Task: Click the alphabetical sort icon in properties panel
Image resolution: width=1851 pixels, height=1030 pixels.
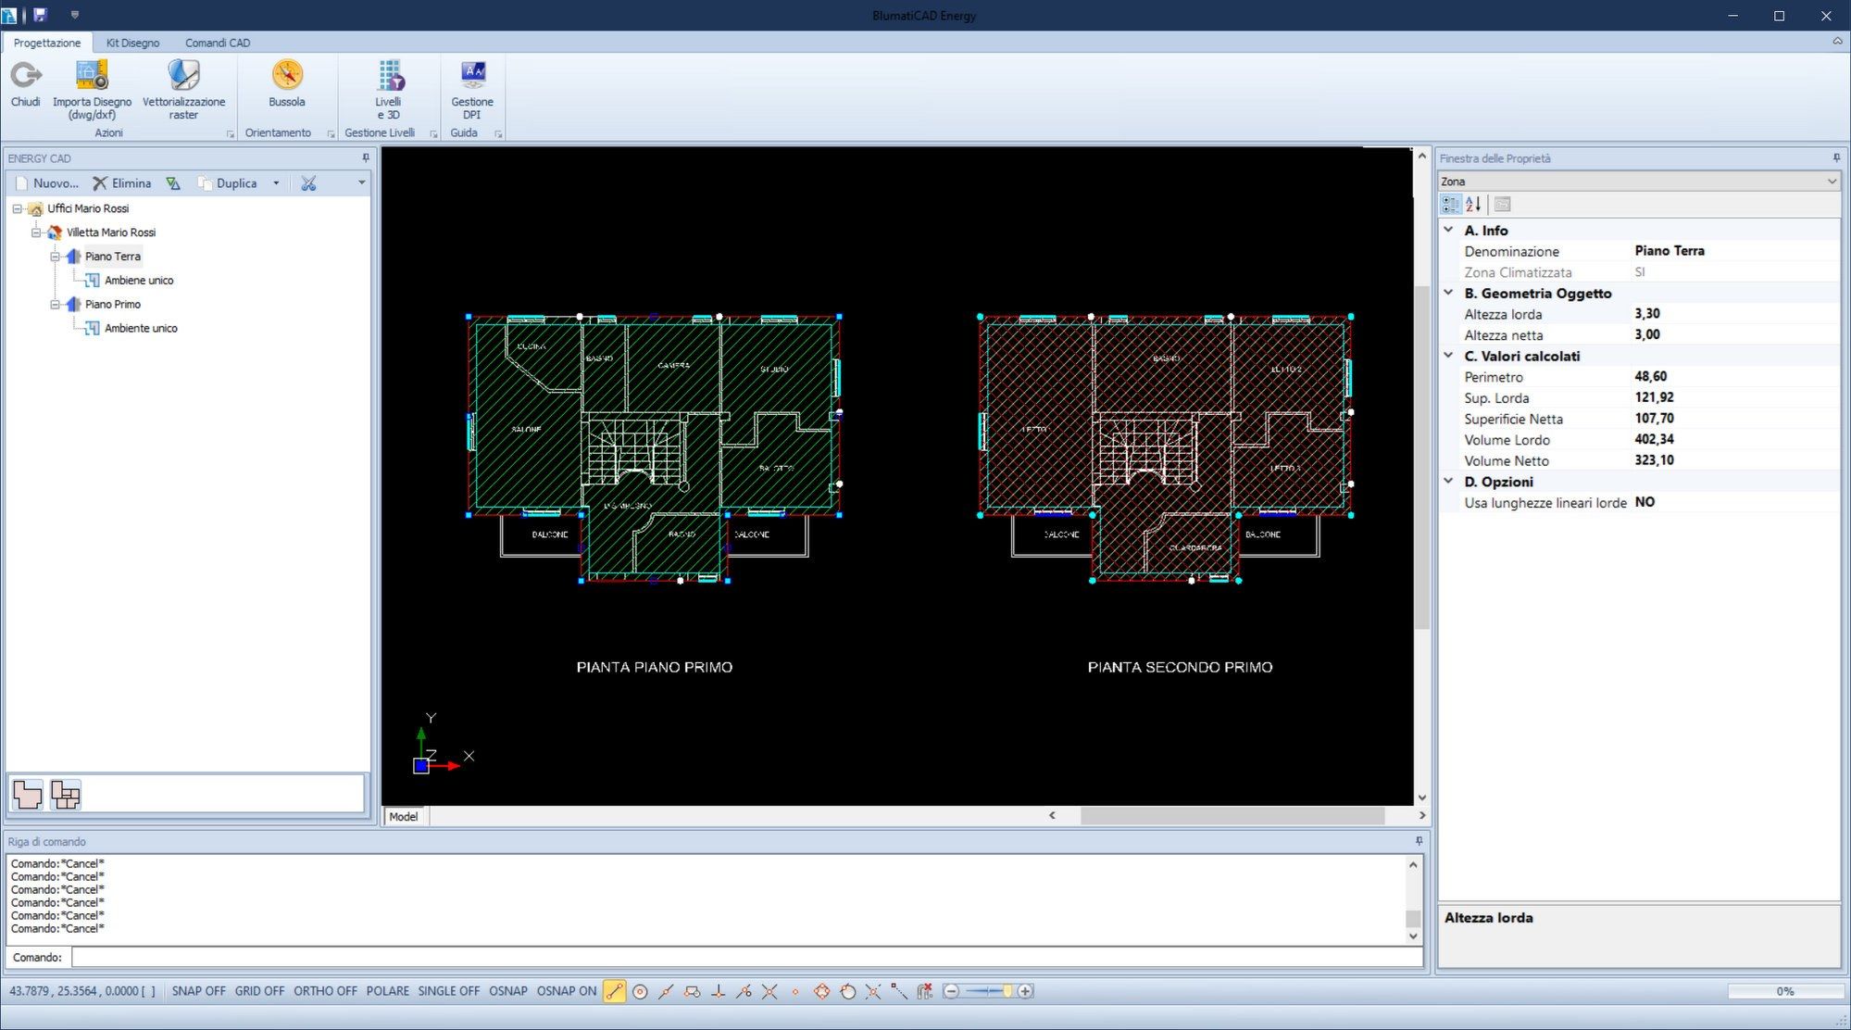Action: tap(1471, 205)
